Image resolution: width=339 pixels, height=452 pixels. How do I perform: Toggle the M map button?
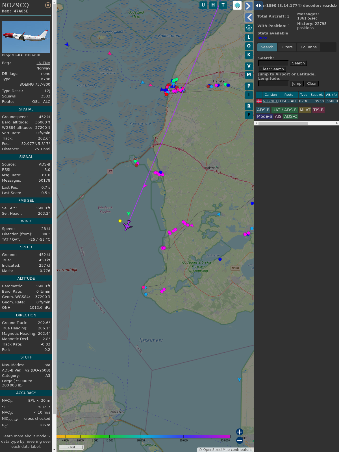tap(249, 75)
